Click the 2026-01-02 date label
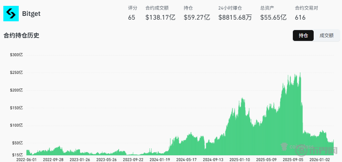Screen dimensions: 342x162 click(320, 159)
